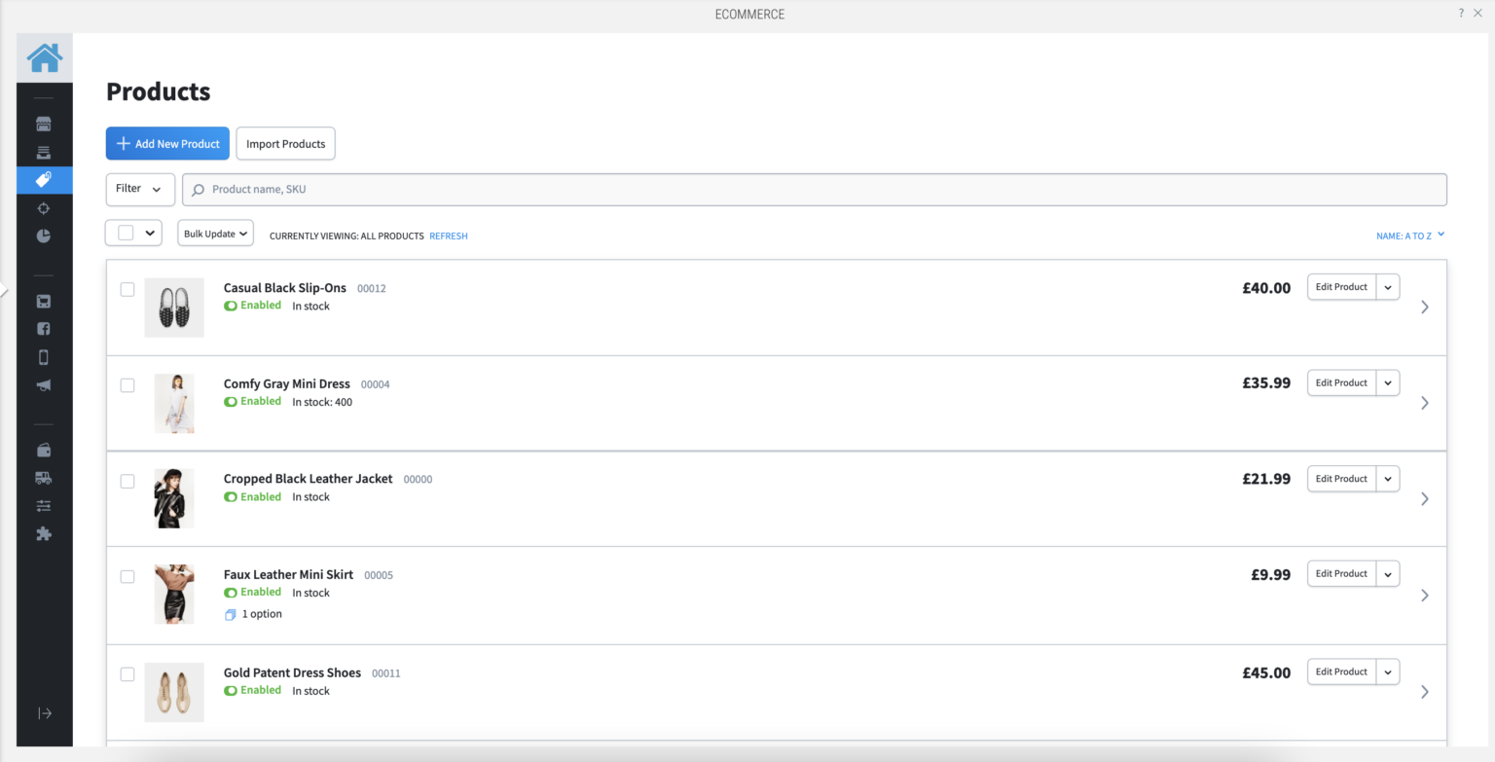Screen dimensions: 1495x762
Task: Open the Bulk Update dropdown
Action: click(x=215, y=233)
